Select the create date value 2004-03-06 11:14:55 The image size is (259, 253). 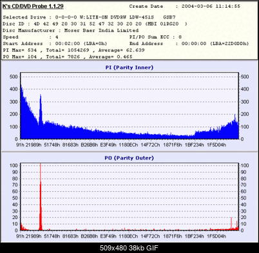click(x=211, y=6)
